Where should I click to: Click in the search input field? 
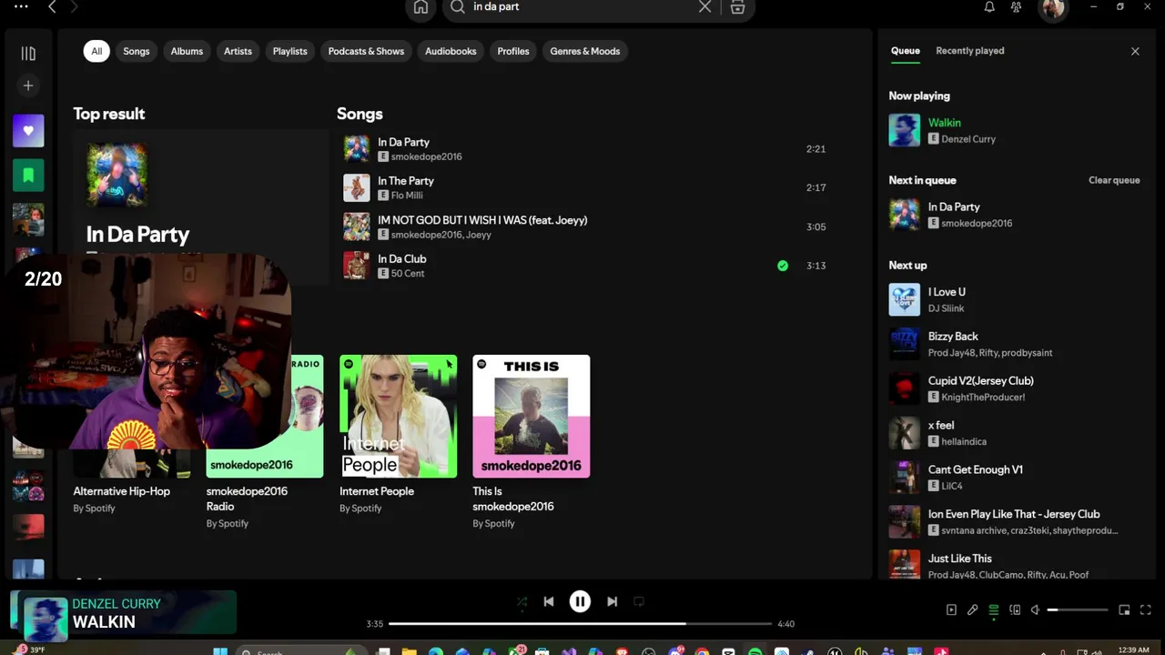tap(582, 7)
